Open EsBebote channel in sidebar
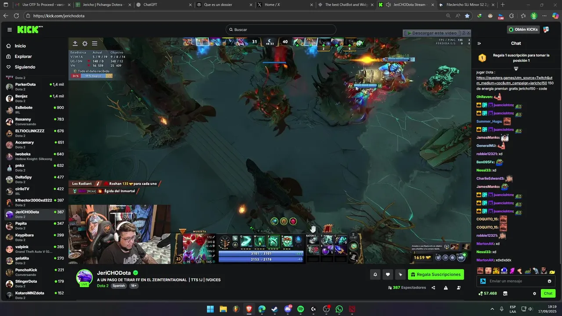 35,110
